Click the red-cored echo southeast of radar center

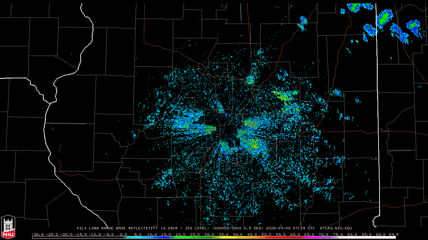coord(253,145)
